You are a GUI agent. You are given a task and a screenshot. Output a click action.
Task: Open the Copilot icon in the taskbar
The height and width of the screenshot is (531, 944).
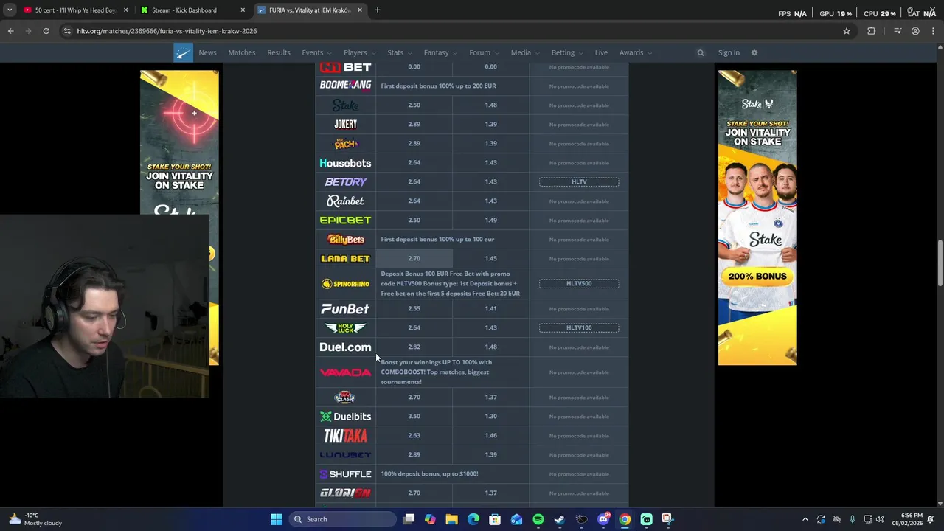pyautogui.click(x=430, y=519)
